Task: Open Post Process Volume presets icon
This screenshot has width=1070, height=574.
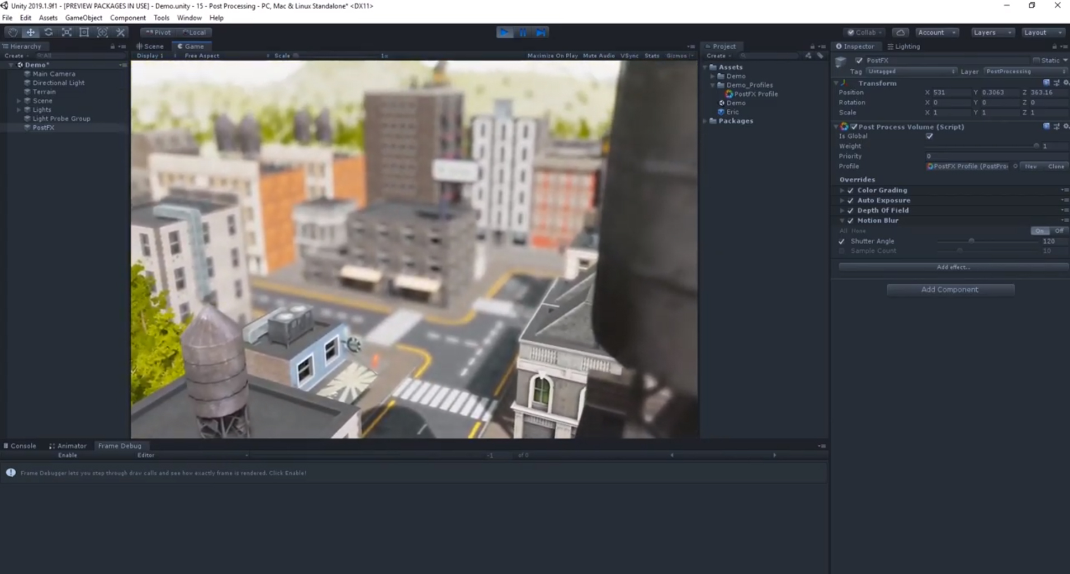Action: pos(1056,126)
